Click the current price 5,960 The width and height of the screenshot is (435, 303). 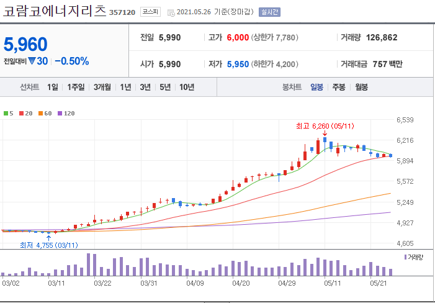(x=25, y=44)
